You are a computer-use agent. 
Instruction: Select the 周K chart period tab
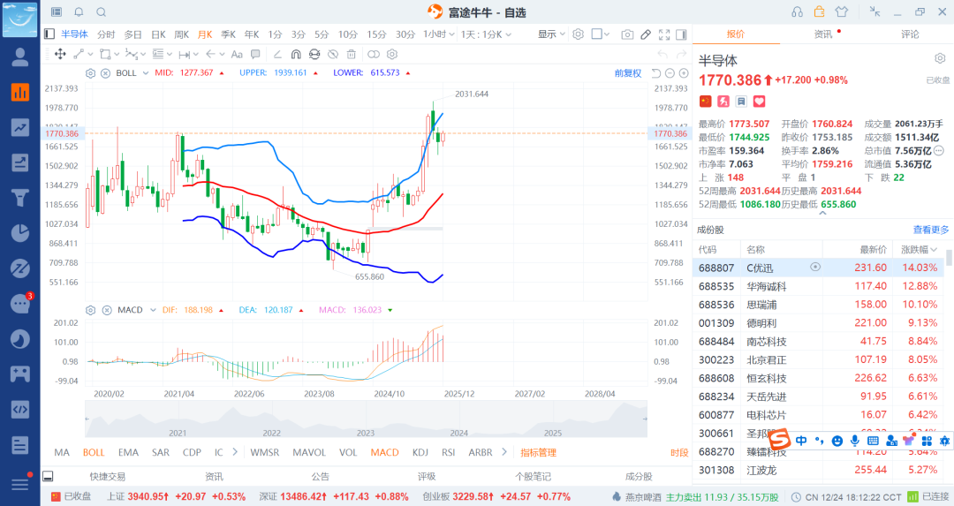tap(181, 34)
